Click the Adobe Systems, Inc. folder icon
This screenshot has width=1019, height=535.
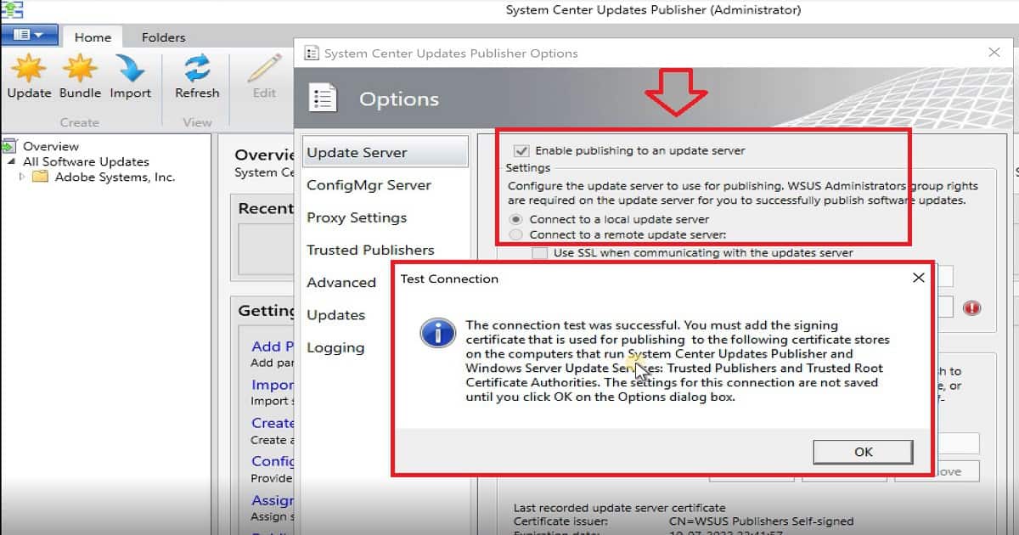pyautogui.click(x=40, y=177)
